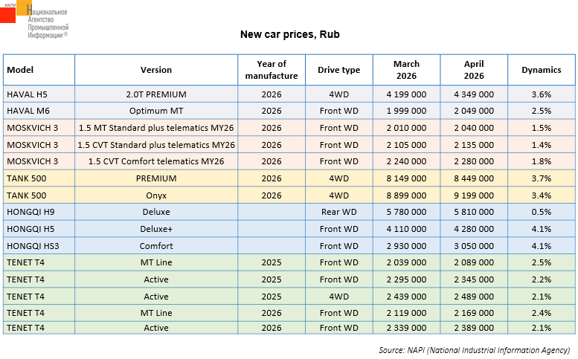Click the Onyx version cell

point(156,195)
